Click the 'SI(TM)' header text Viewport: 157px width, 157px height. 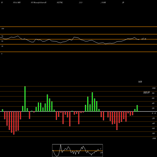(x=60, y=3)
